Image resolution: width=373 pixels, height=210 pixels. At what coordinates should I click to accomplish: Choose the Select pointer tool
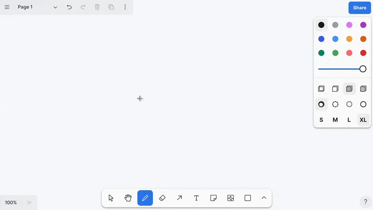click(x=111, y=198)
